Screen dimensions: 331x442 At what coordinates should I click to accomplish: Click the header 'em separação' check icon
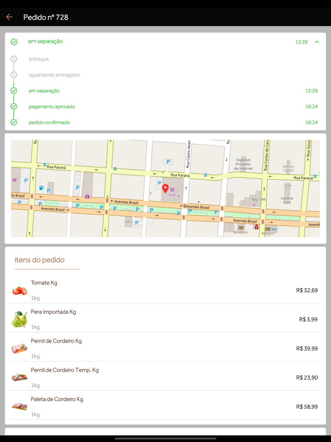click(14, 42)
